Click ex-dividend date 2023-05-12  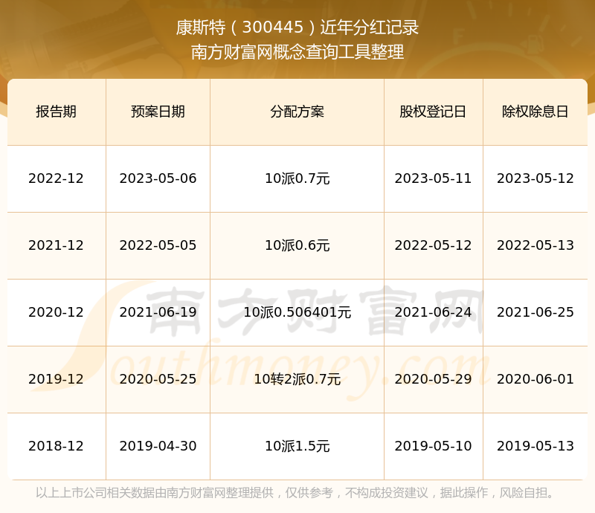pos(535,178)
